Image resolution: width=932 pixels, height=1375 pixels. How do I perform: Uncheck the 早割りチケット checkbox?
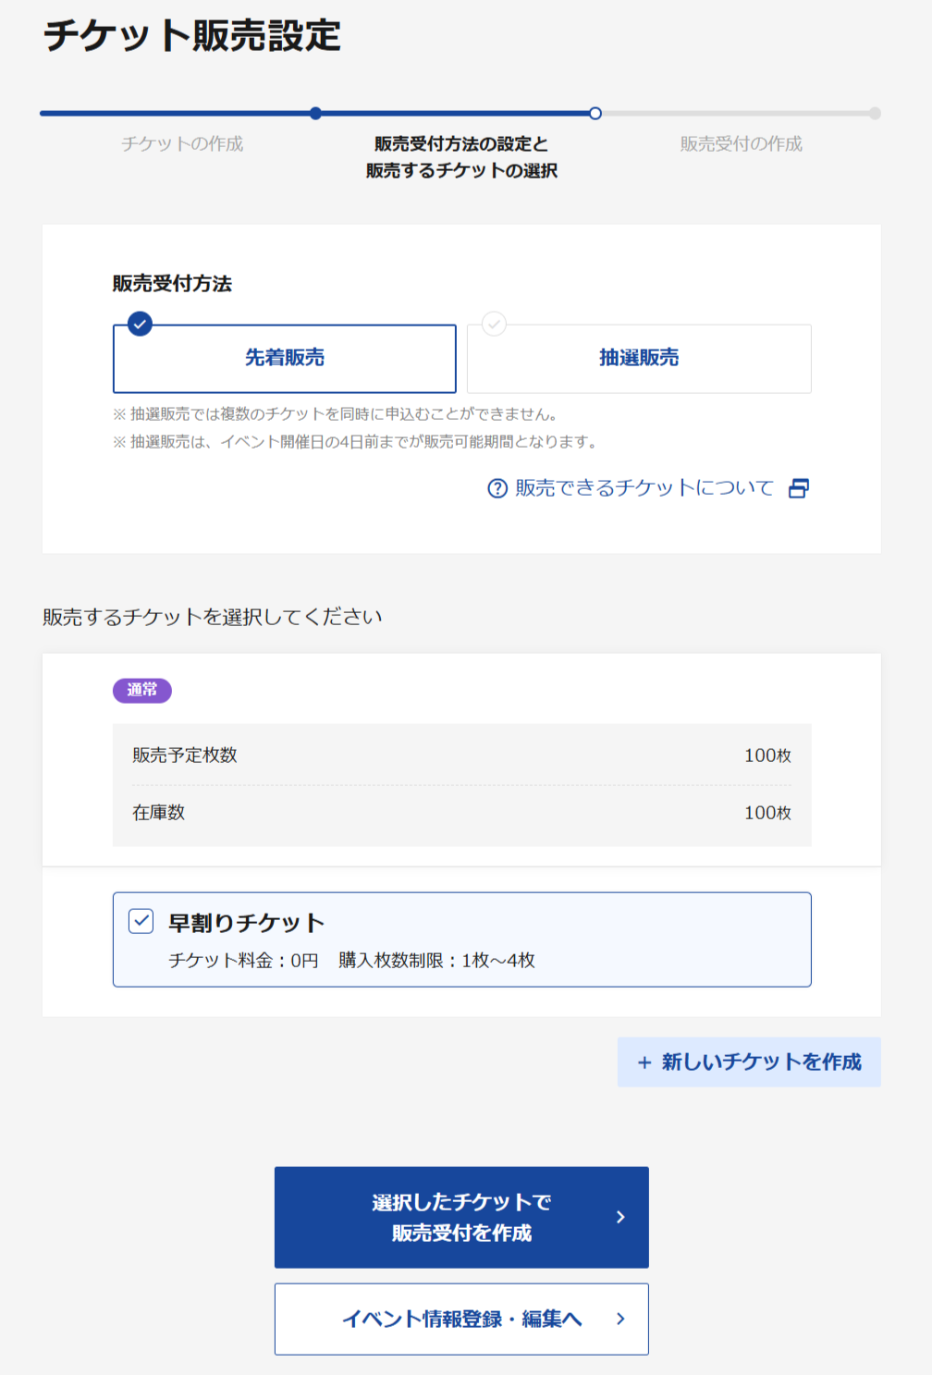coord(141,922)
